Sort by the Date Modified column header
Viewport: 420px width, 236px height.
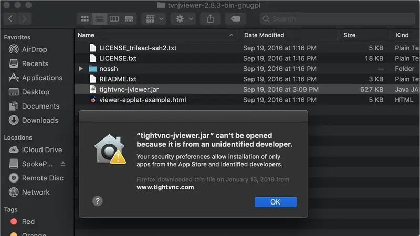(287, 35)
